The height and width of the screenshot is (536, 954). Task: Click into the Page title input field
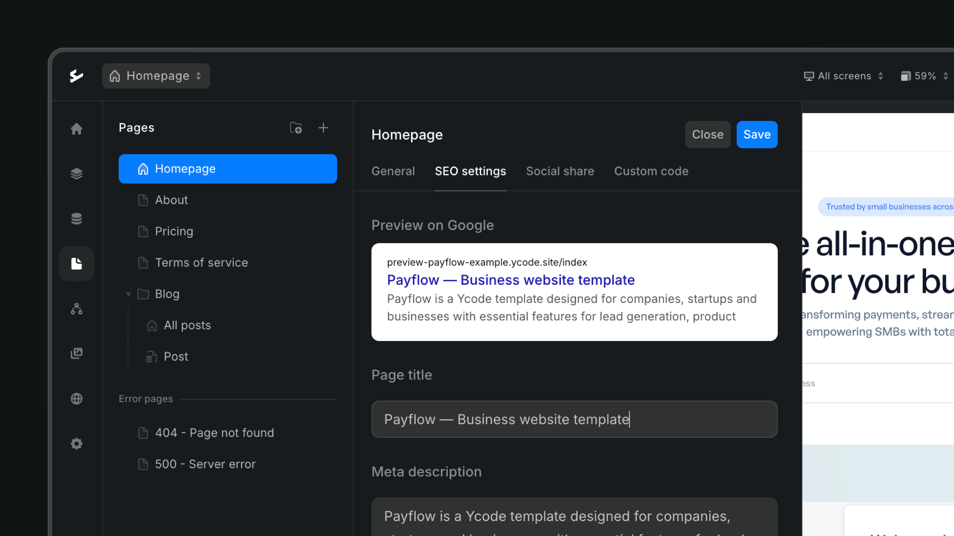(x=574, y=419)
